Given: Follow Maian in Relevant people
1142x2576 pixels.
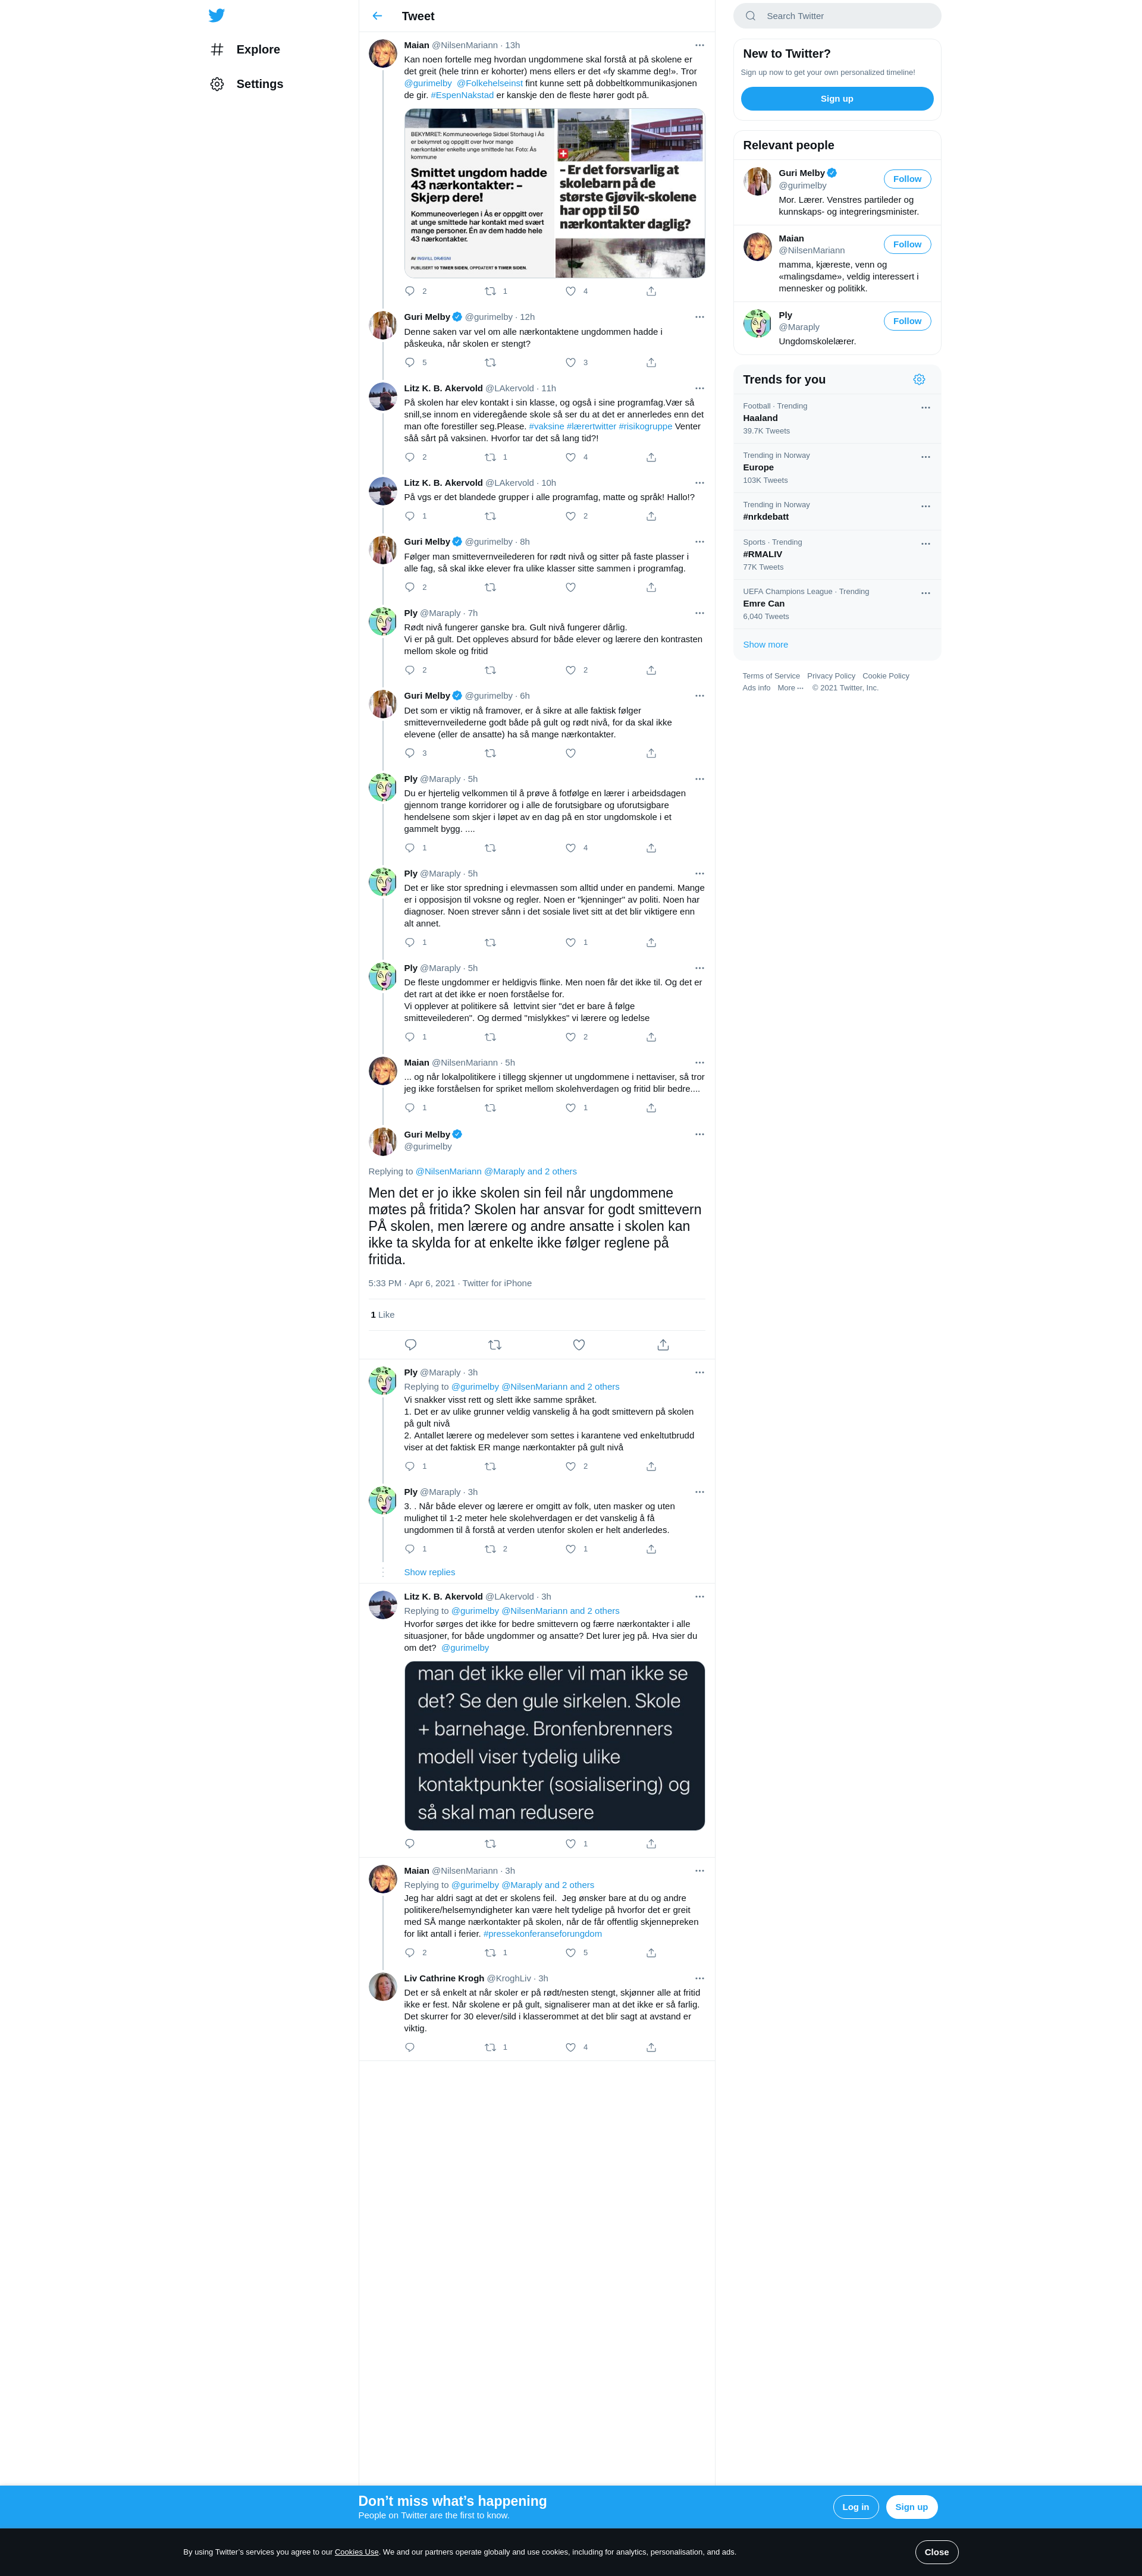Looking at the screenshot, I should (907, 244).
